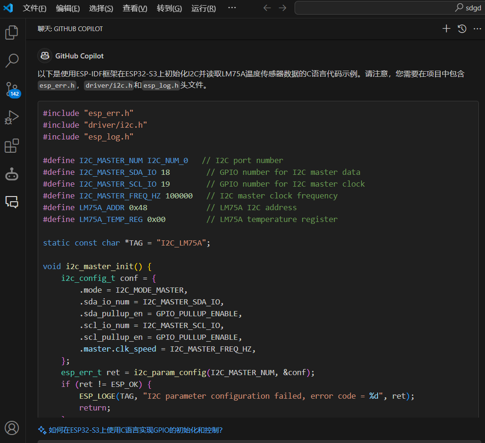
Task: Open the 选择(S) menu
Action: click(x=101, y=8)
